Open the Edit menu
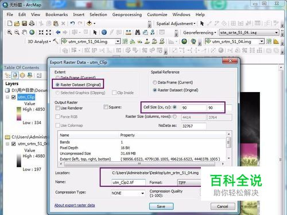This screenshot has height=215, width=287. tap(22, 14)
